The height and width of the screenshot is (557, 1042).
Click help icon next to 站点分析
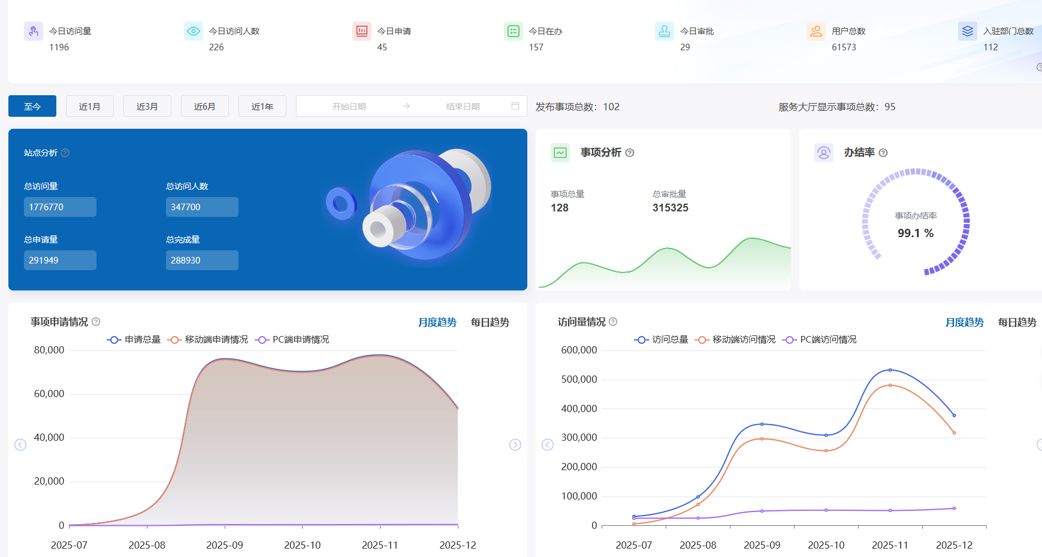[65, 153]
